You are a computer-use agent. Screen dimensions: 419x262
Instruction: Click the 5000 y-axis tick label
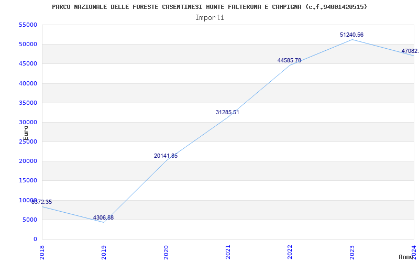point(29,220)
